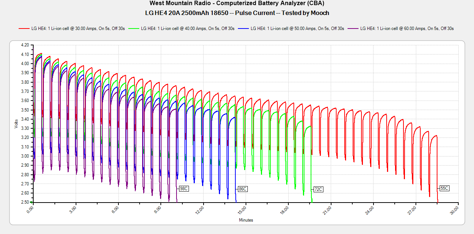Click the Volts y-axis label

click(x=16, y=124)
